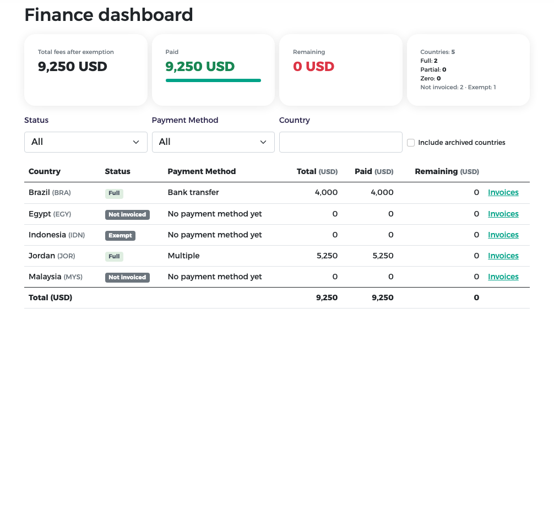
Task: Click the Status column header
Action: click(x=118, y=171)
